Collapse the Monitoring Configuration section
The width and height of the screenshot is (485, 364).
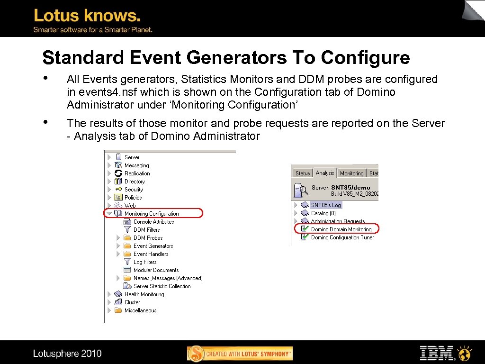coord(110,213)
